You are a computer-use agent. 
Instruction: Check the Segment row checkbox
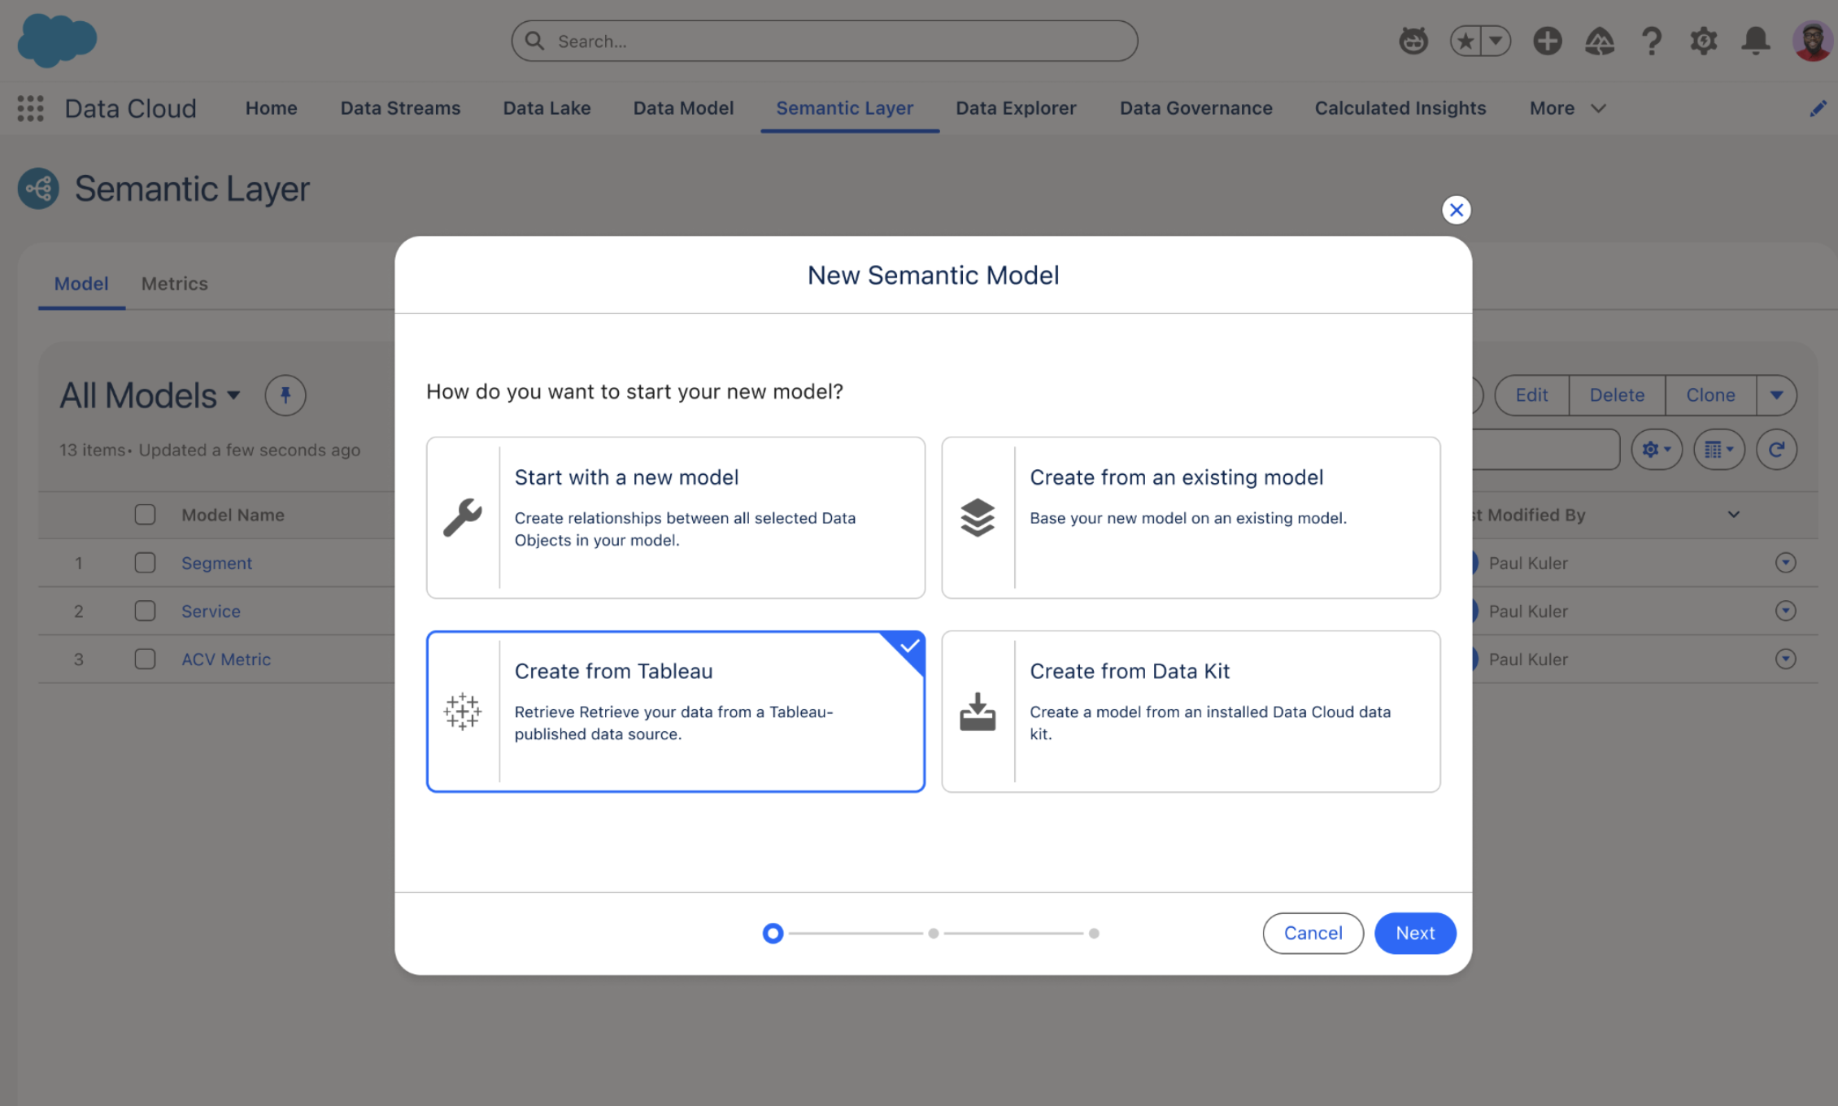[x=145, y=563]
